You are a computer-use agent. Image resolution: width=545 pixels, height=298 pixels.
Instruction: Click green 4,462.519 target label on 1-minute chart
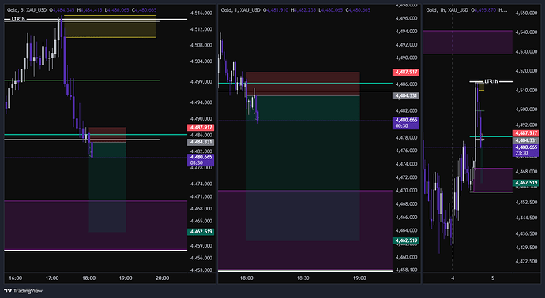click(x=406, y=240)
